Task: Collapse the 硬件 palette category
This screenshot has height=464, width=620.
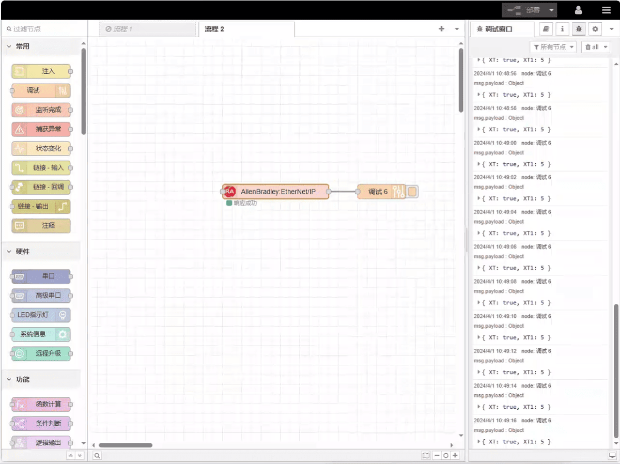Action: click(9, 252)
